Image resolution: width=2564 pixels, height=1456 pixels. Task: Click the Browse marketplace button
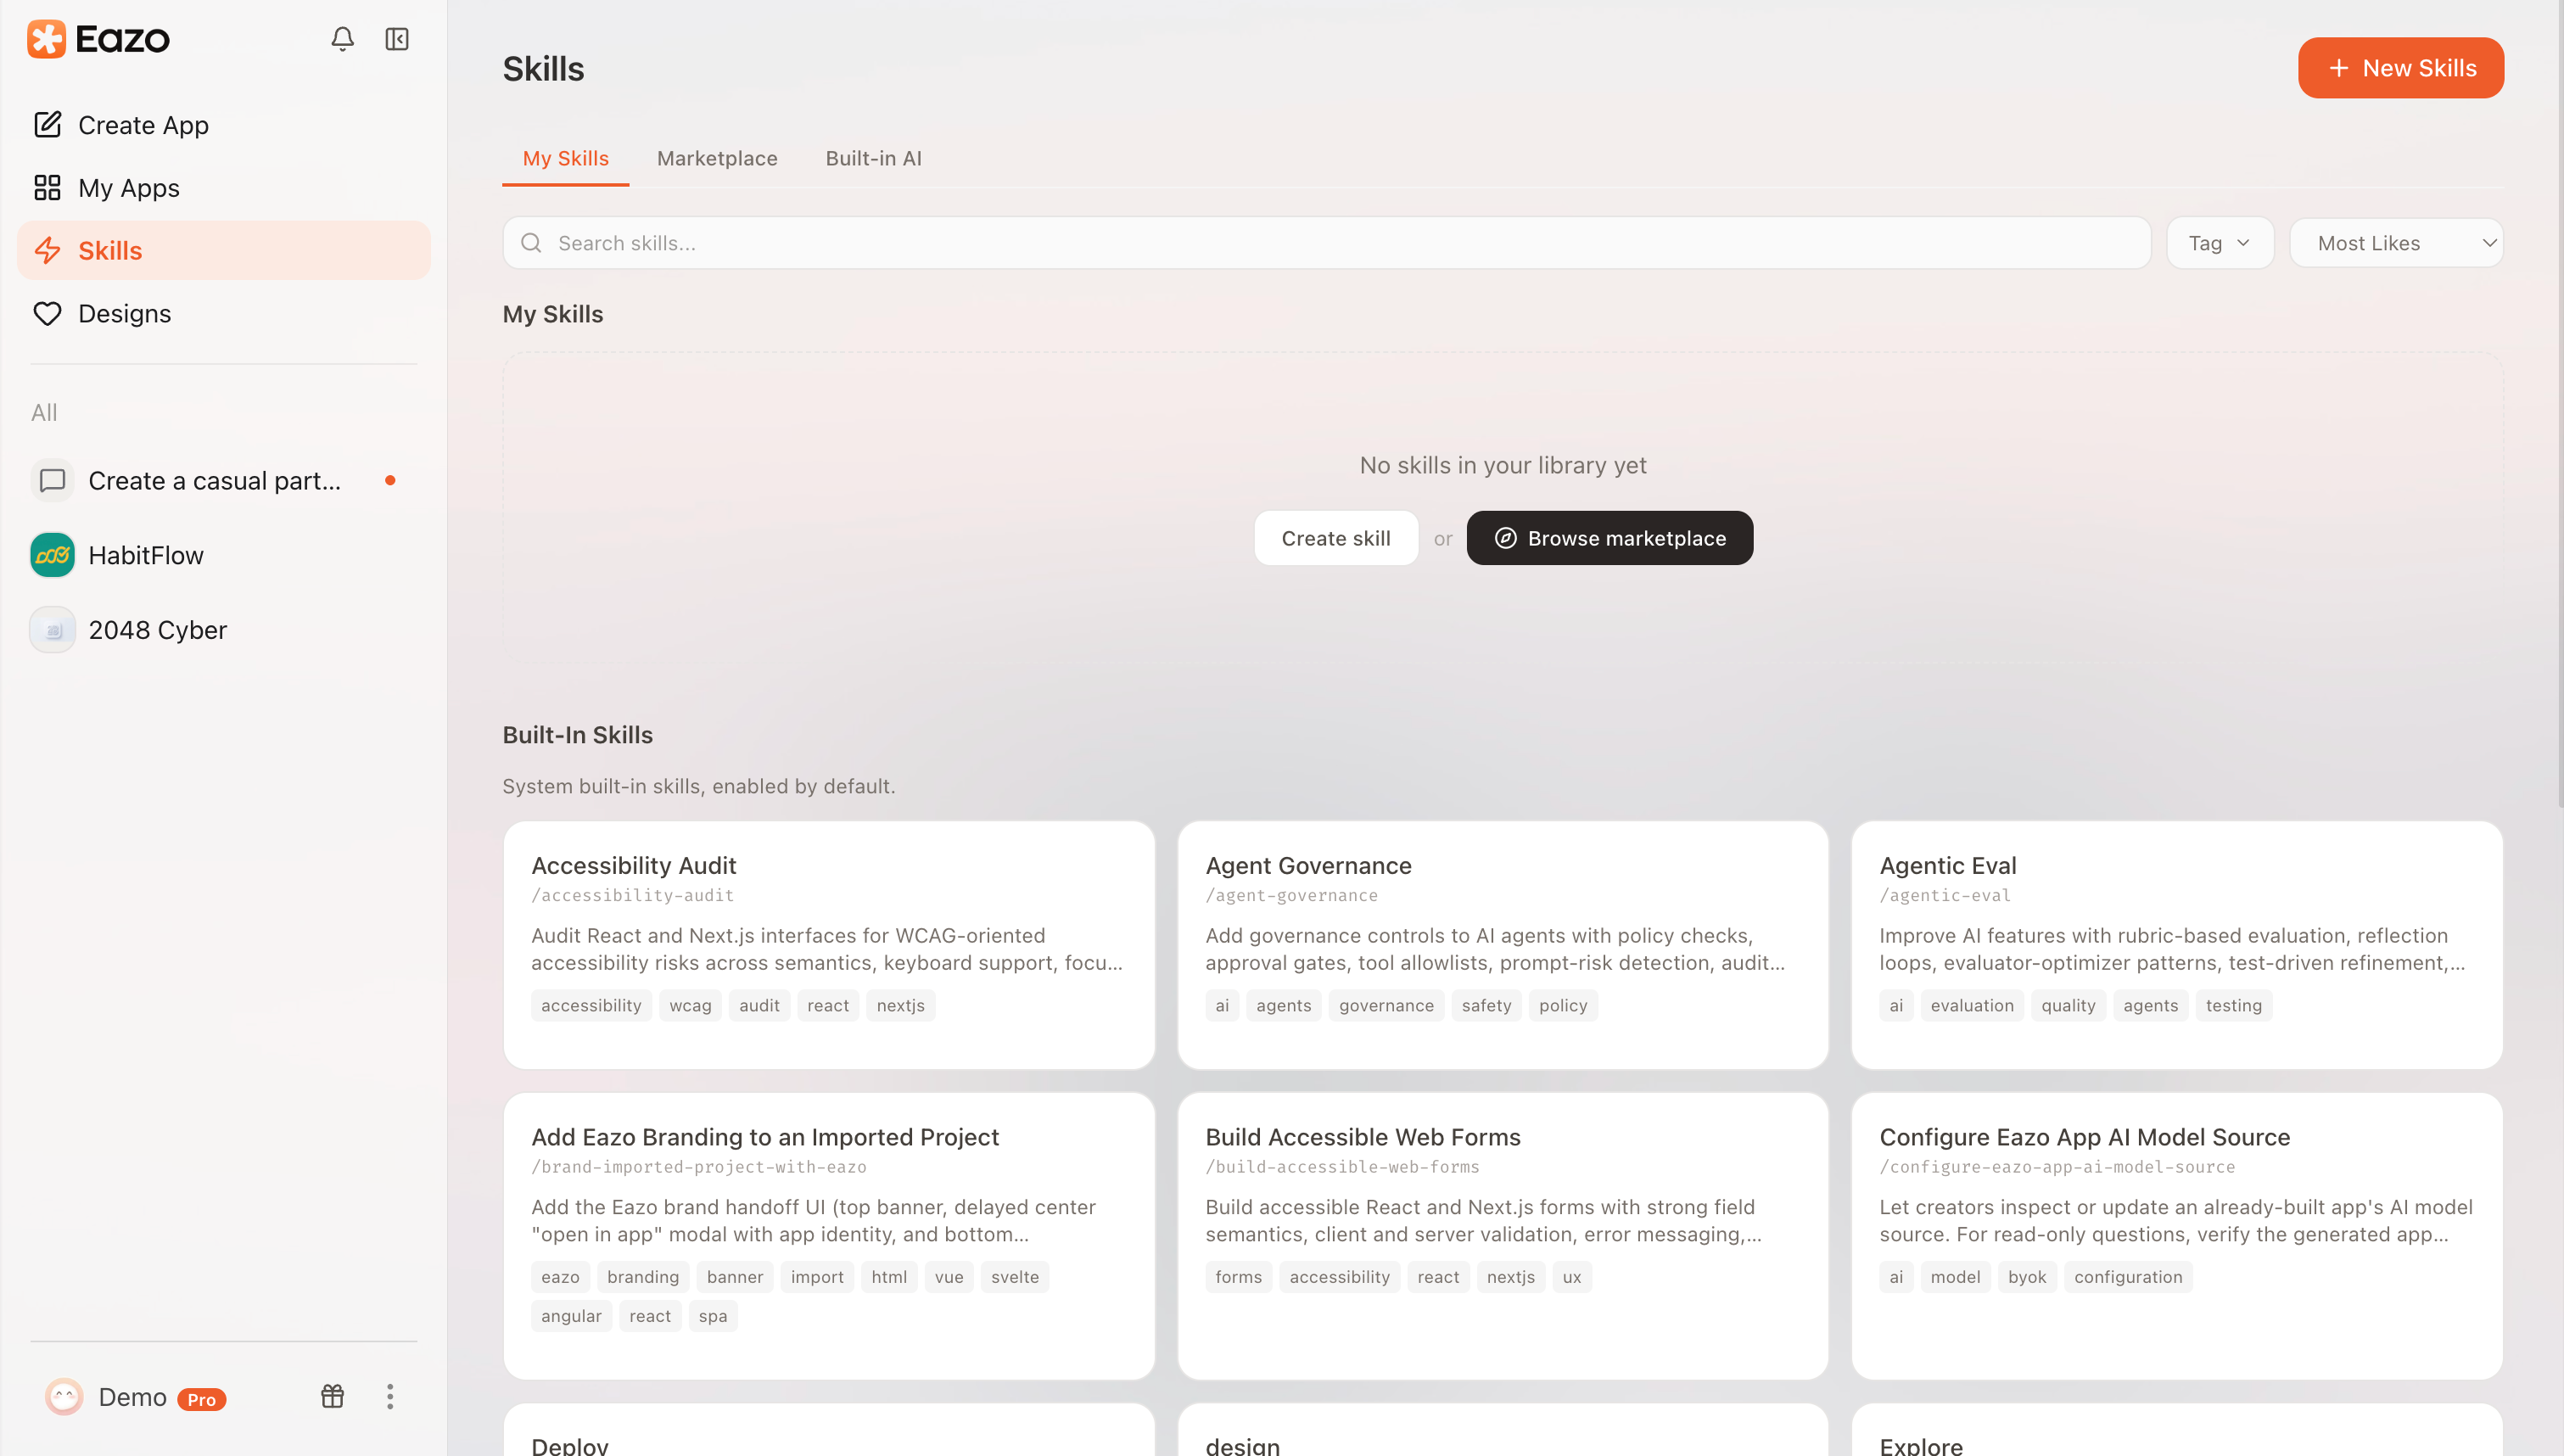pyautogui.click(x=1609, y=538)
